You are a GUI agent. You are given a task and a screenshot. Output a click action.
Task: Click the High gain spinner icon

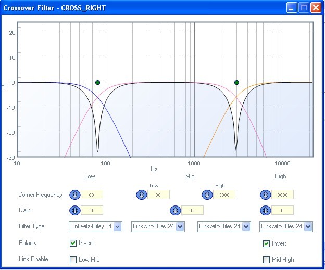pyautogui.click(x=265, y=210)
